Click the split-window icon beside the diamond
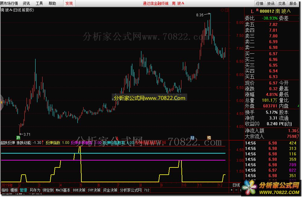Viewport: 302px width, 197px height. [x=227, y=10]
